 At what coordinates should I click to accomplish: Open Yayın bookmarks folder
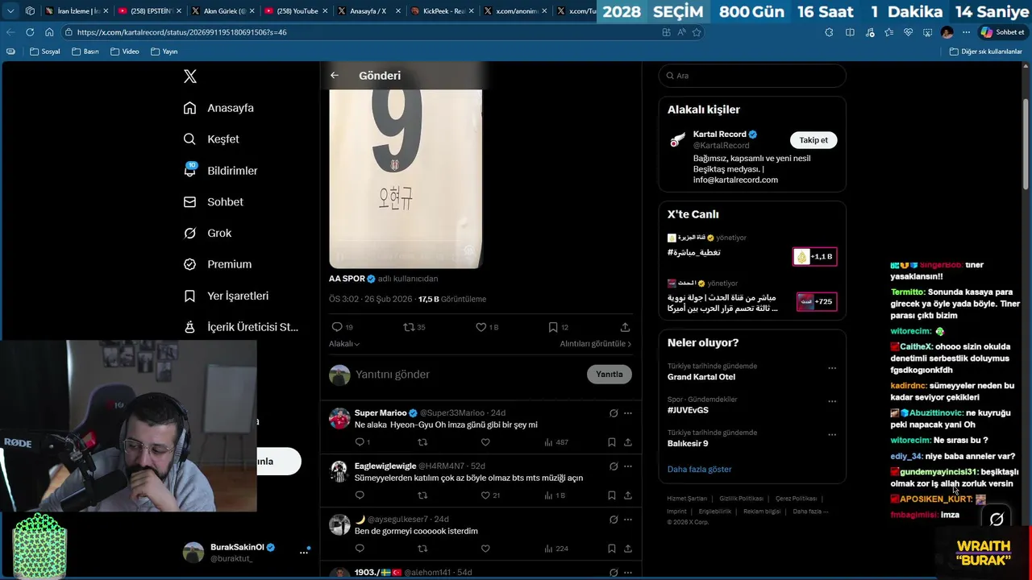point(164,52)
